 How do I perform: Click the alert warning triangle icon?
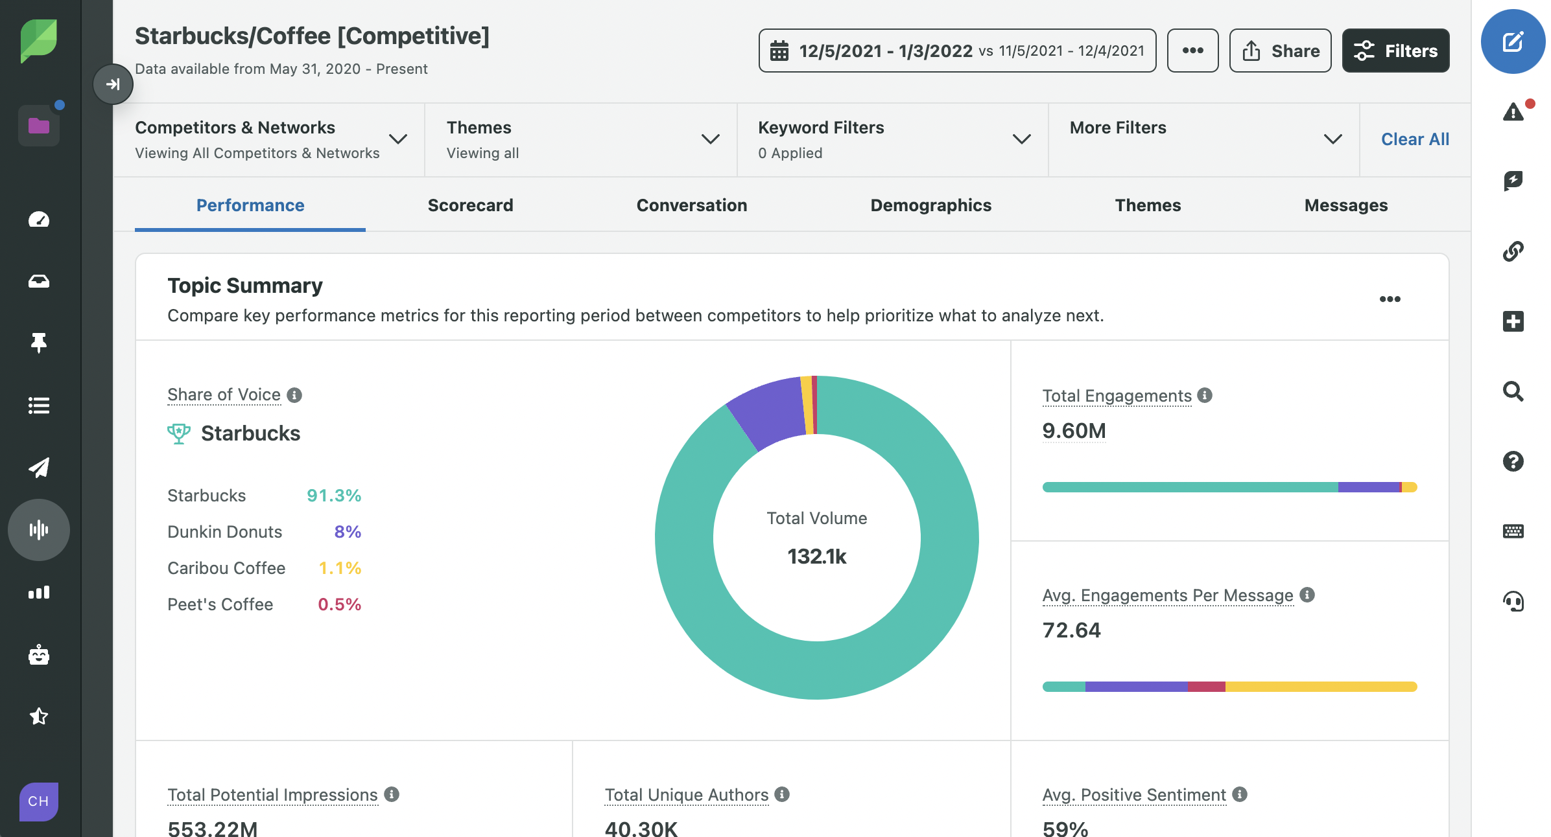[1513, 112]
